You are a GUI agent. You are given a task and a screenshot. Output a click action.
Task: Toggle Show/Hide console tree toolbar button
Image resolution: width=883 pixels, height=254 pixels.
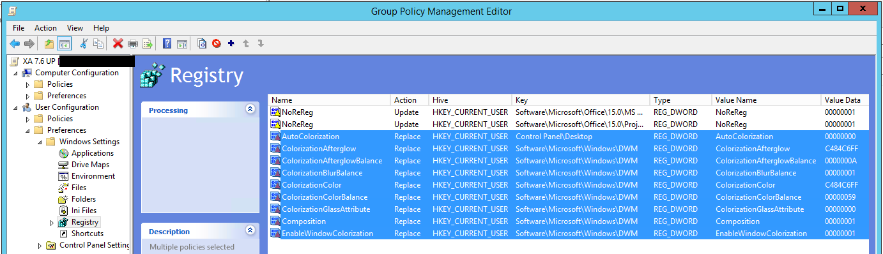[64, 43]
